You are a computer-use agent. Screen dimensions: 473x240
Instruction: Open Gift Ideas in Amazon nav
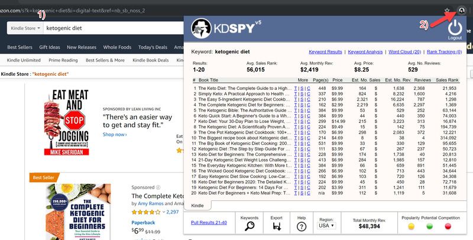50,47
